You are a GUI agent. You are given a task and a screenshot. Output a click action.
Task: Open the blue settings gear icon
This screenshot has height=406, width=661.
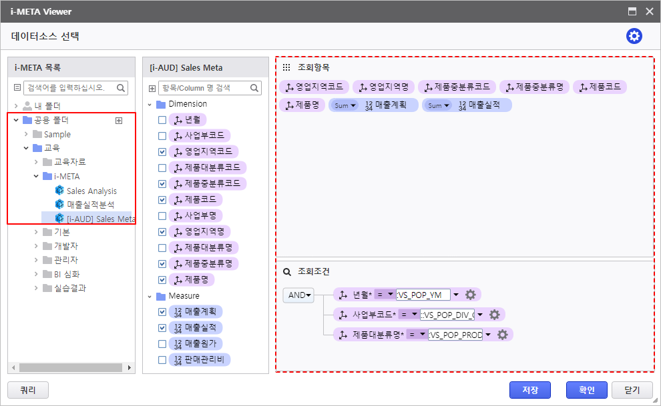coord(634,36)
